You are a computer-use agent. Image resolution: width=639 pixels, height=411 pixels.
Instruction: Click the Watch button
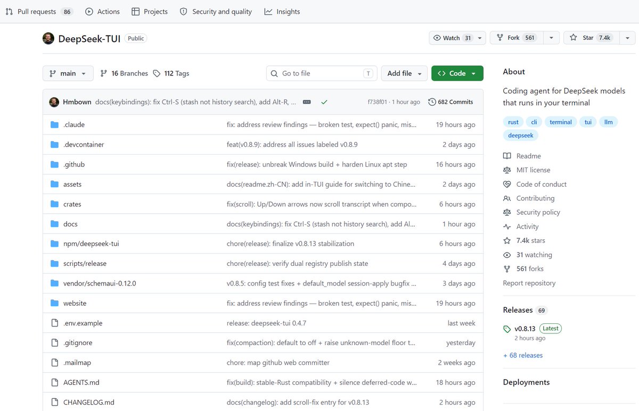pyautogui.click(x=452, y=38)
